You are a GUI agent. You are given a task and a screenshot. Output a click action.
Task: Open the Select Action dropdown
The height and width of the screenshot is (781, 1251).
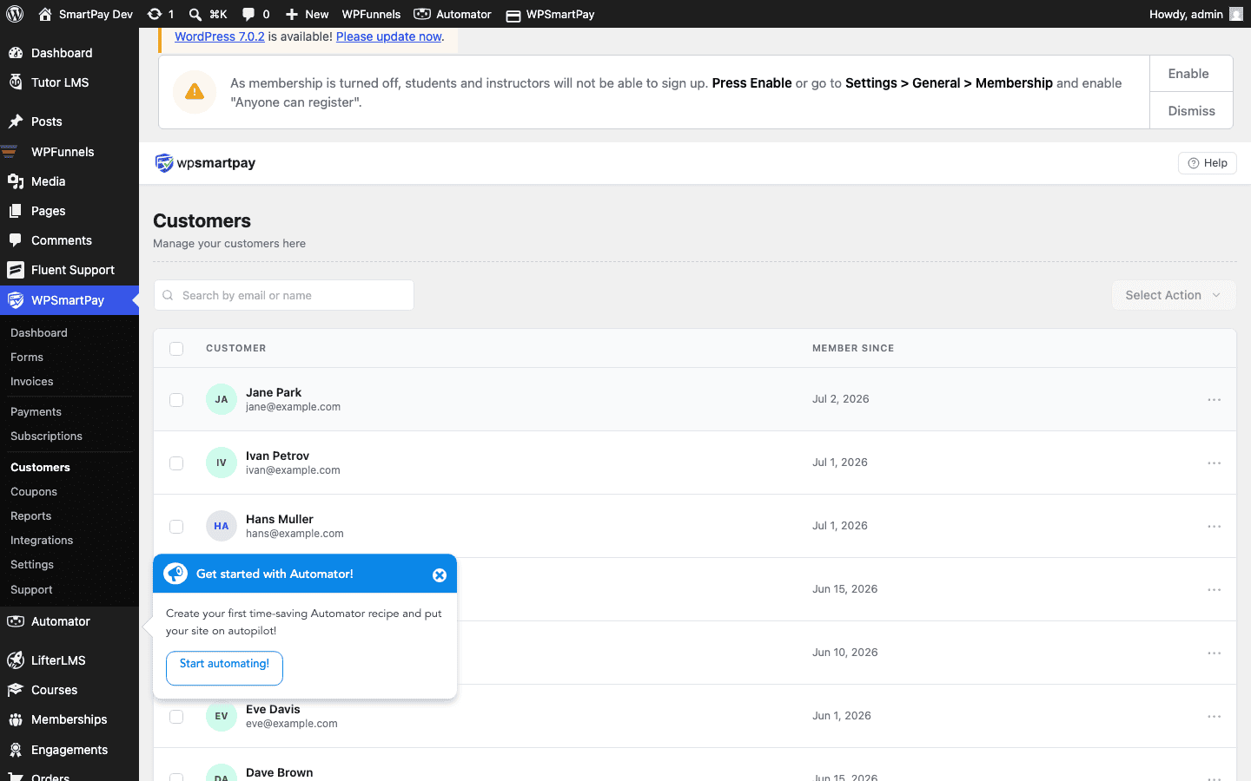tap(1174, 295)
